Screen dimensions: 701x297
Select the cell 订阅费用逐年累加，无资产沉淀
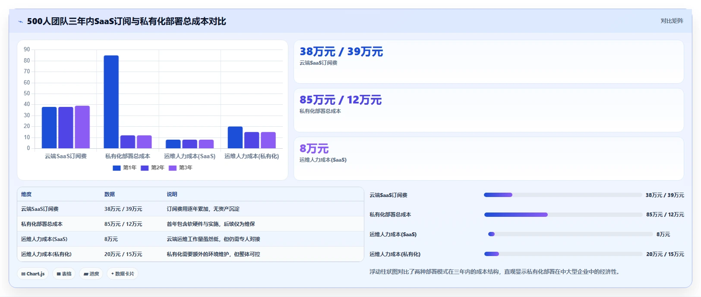click(x=203, y=209)
